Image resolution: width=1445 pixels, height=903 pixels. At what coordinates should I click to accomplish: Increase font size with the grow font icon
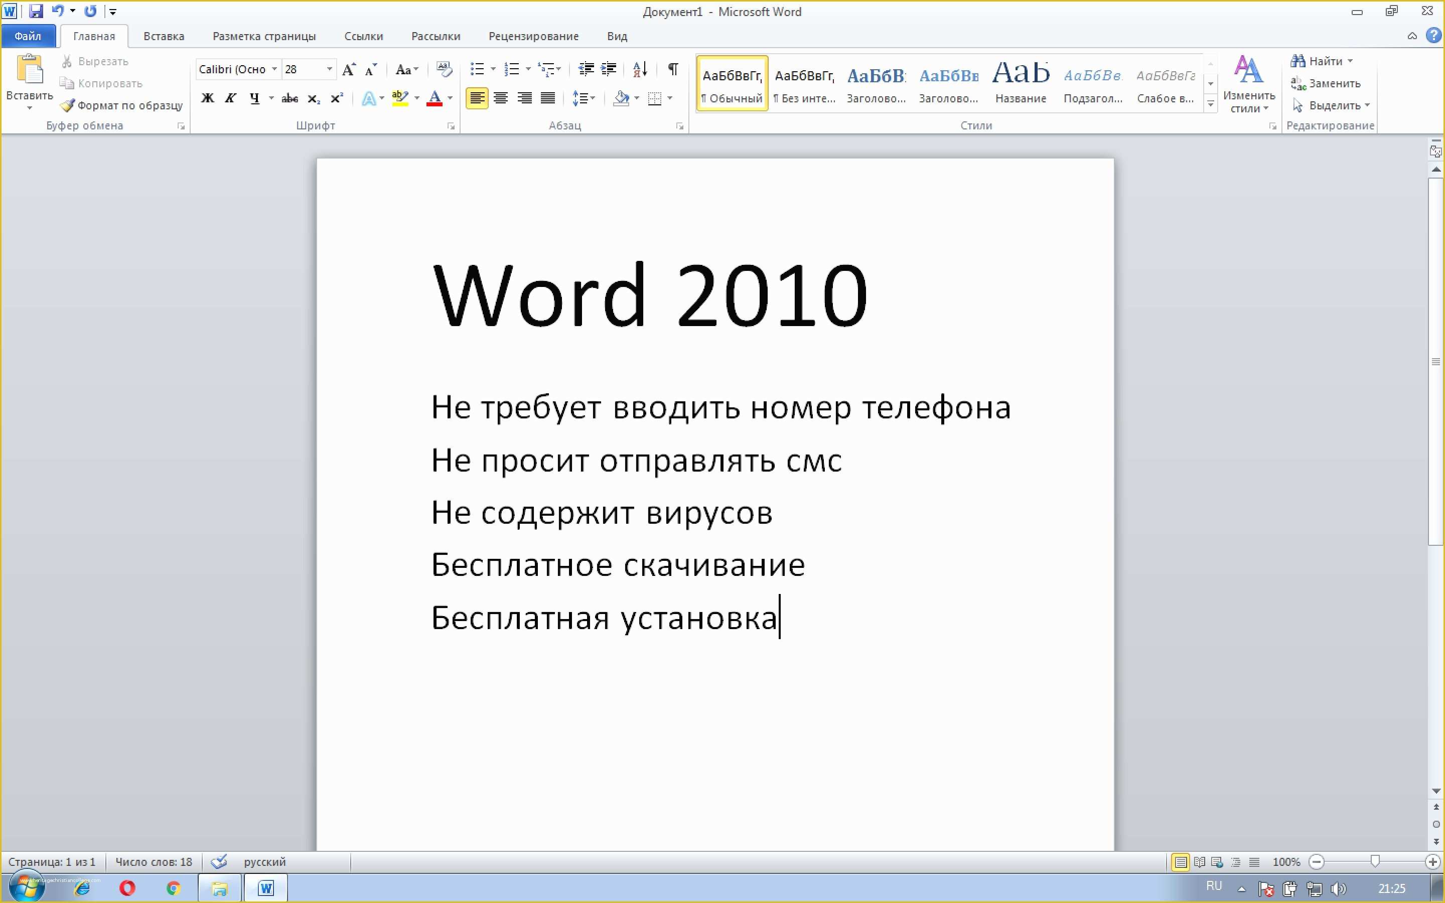click(x=349, y=69)
